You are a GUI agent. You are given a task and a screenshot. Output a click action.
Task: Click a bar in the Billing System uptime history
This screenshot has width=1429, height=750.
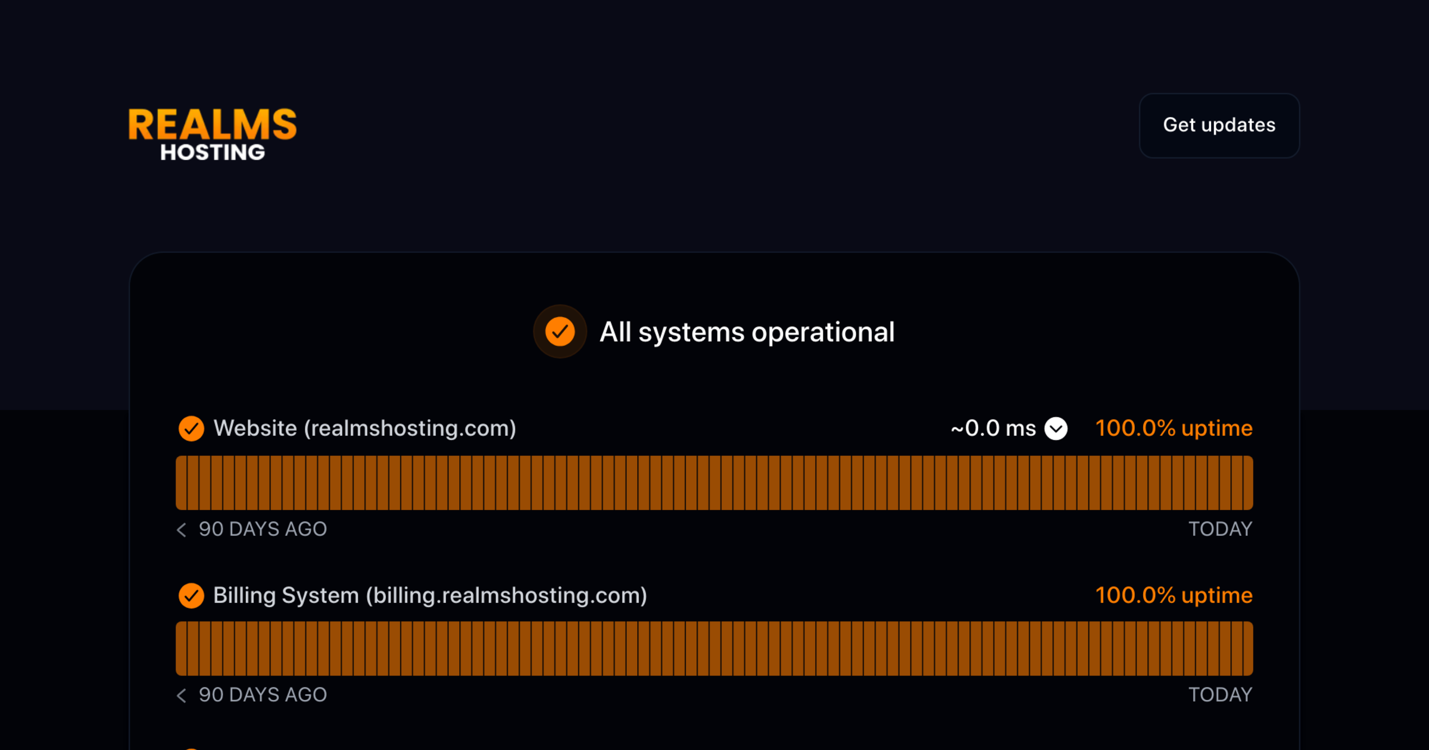coord(714,648)
